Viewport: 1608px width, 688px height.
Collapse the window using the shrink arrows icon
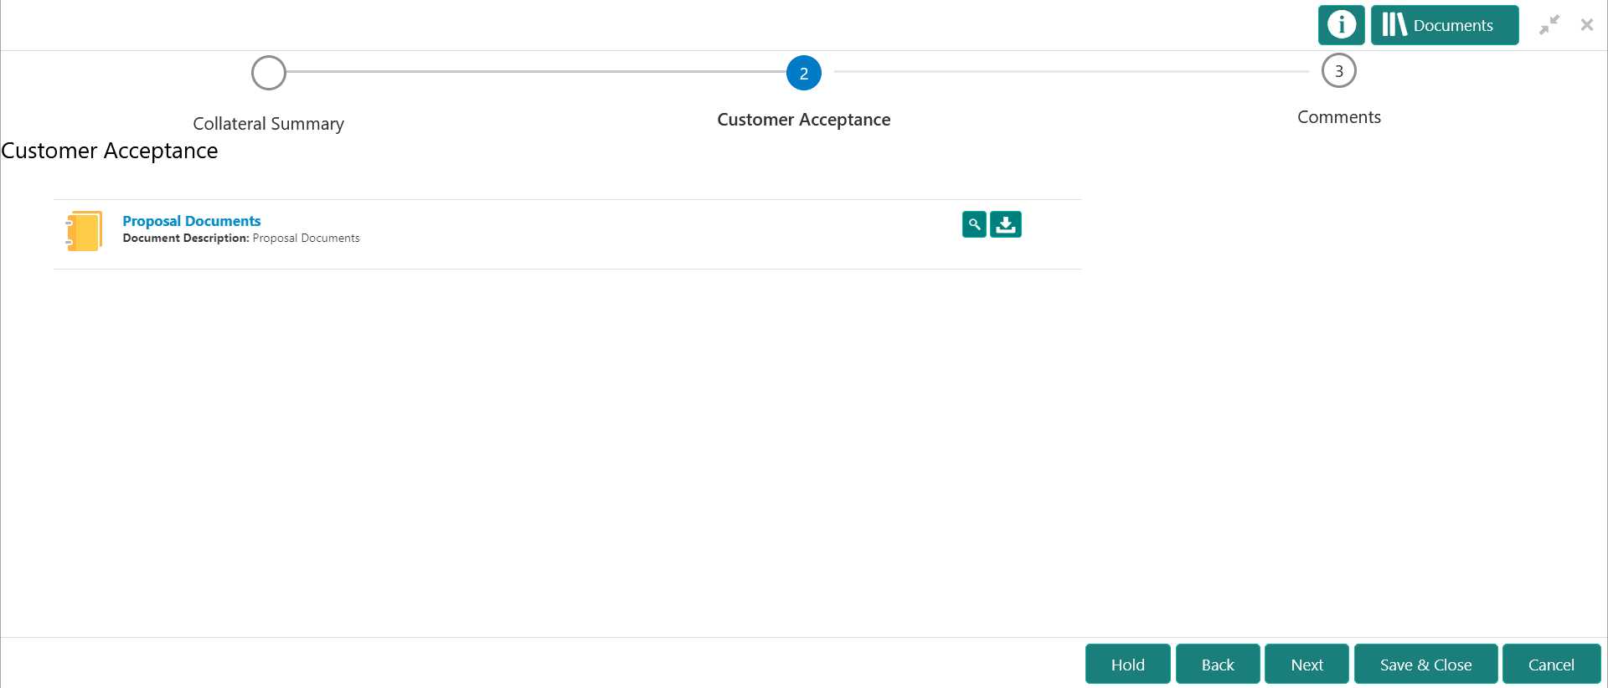point(1550,25)
